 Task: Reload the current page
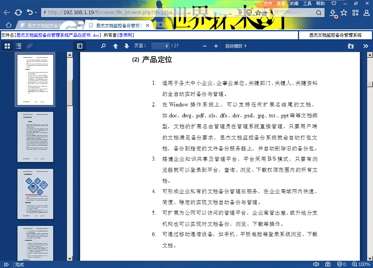click(18, 13)
